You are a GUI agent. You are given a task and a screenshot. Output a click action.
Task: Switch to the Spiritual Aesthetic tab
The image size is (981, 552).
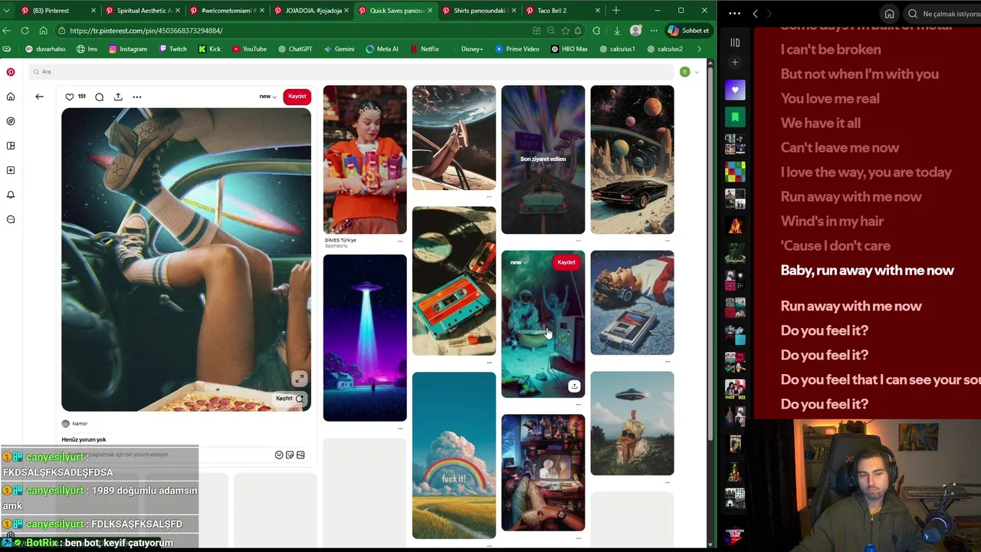(143, 11)
